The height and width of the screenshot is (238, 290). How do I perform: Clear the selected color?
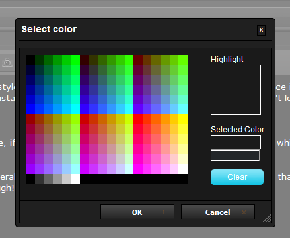coord(237,177)
